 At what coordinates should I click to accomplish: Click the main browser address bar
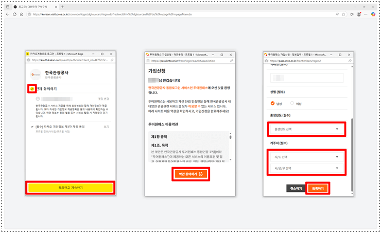point(186,14)
